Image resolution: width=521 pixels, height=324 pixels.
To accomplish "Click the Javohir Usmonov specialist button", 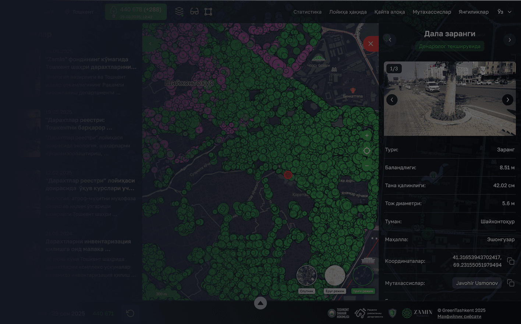I will (x=476, y=283).
